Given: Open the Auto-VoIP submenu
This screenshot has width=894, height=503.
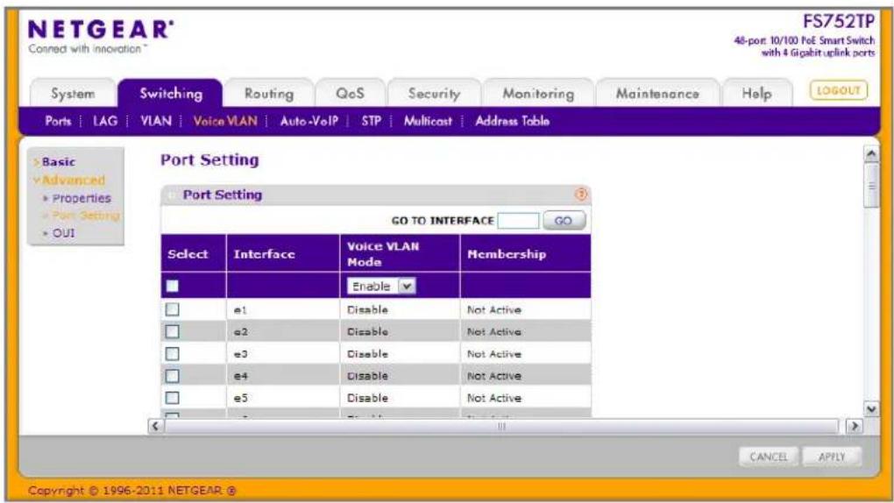Looking at the screenshot, I should [x=309, y=121].
